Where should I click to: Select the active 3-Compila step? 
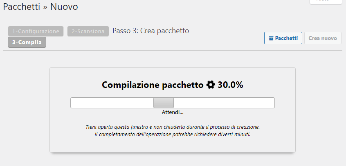(27, 42)
